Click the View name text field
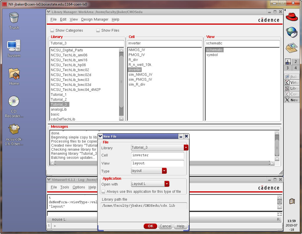Screen dimensions: 302x234 point(158,163)
